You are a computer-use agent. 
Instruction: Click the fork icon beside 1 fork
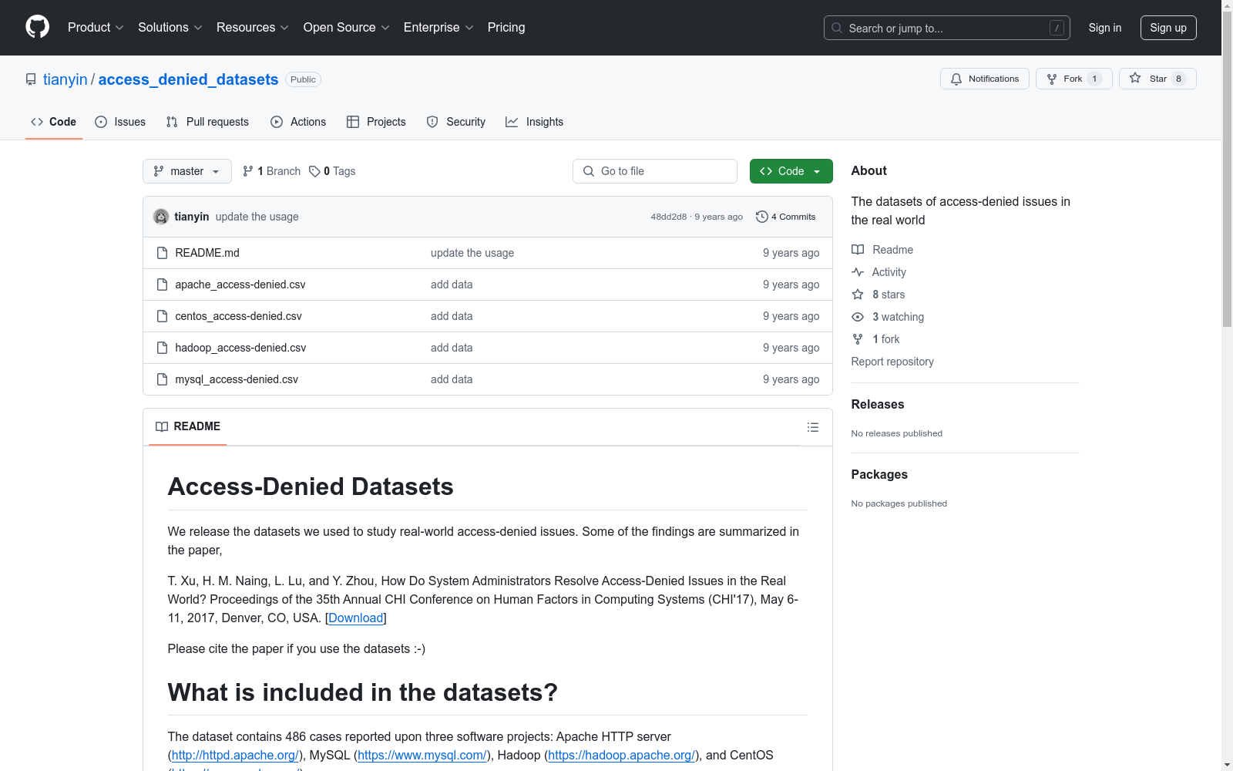858,339
